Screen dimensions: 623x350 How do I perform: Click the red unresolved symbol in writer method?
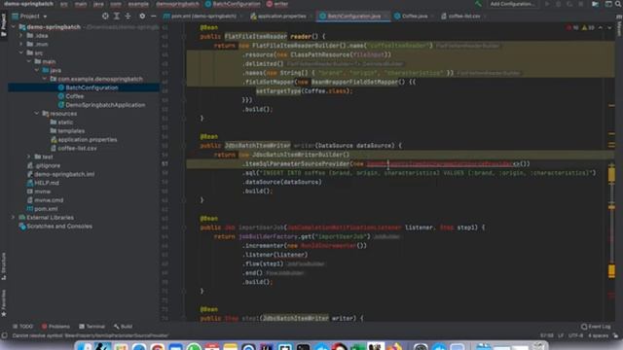(439, 164)
